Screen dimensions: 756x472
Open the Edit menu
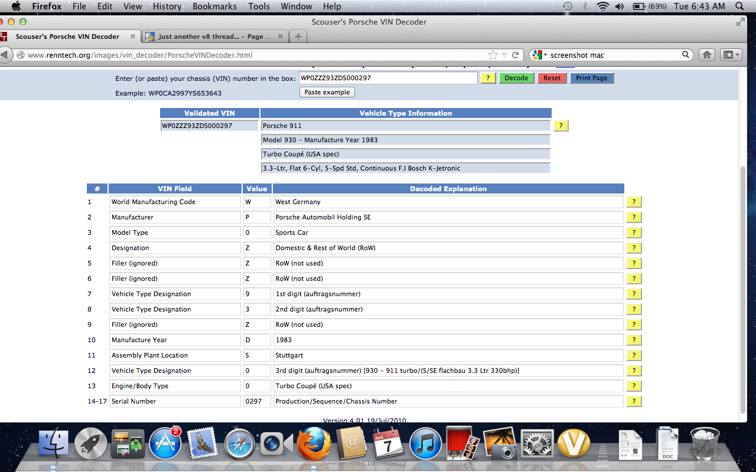click(x=105, y=6)
